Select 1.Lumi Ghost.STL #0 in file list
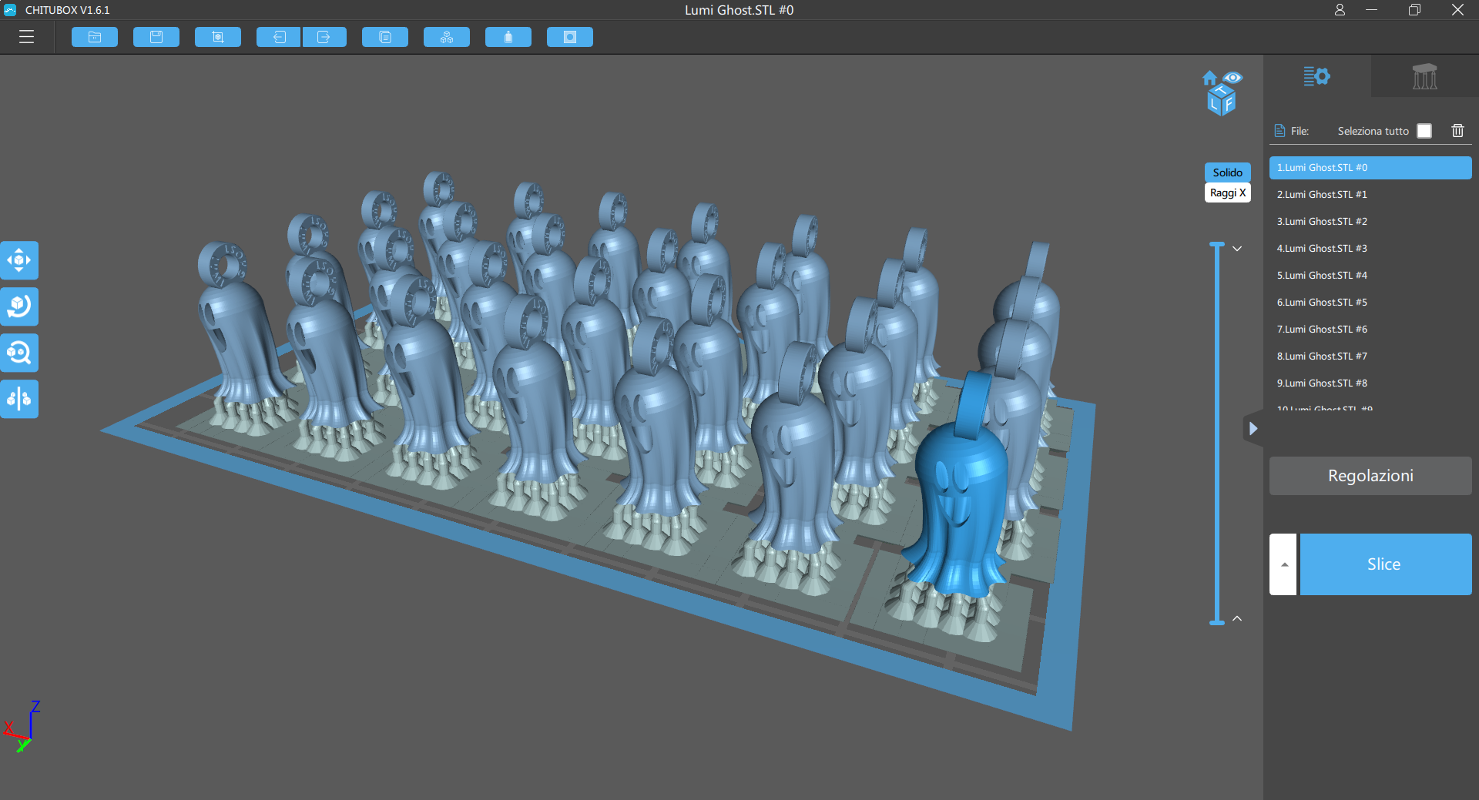 pos(1370,168)
